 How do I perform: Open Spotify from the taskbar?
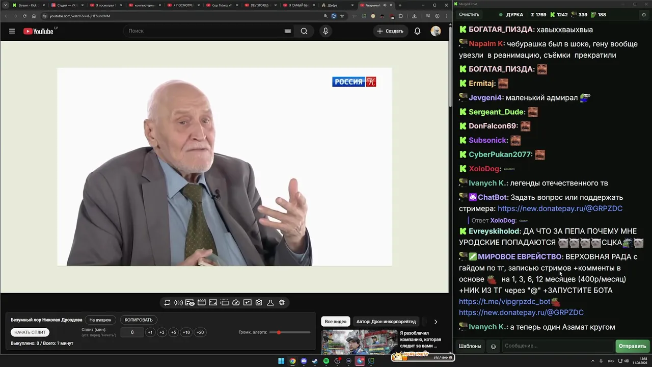point(326,361)
